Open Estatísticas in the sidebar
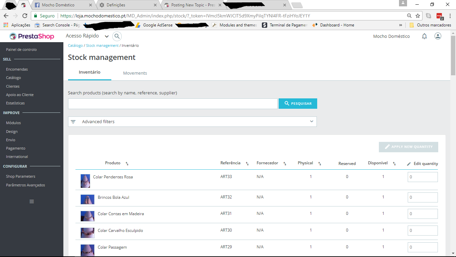This screenshot has height=257, width=456. point(15,103)
